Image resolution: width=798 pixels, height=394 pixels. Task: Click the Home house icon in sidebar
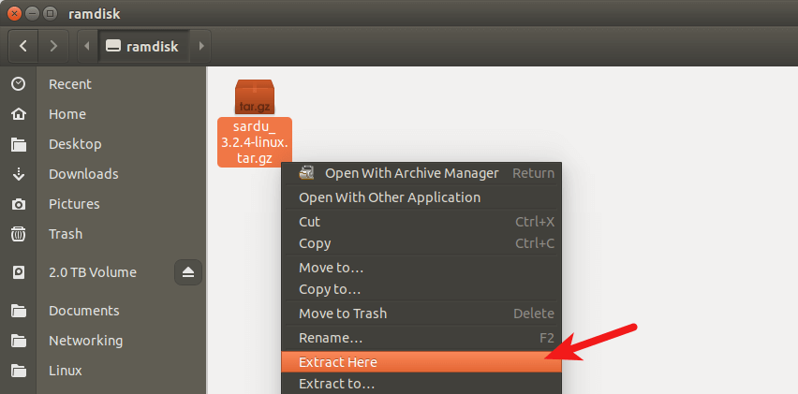[19, 114]
